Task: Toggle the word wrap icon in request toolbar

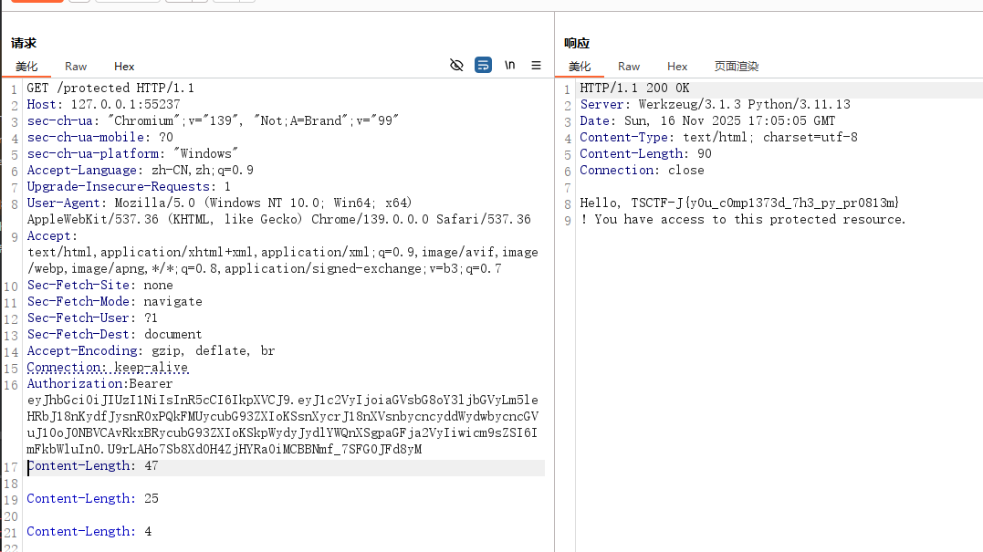Action: pyautogui.click(x=484, y=65)
